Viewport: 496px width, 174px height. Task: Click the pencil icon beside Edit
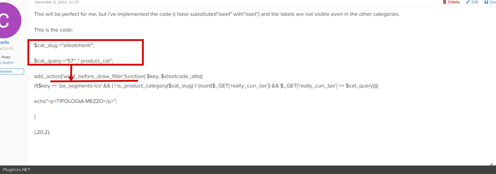tap(468, 2)
